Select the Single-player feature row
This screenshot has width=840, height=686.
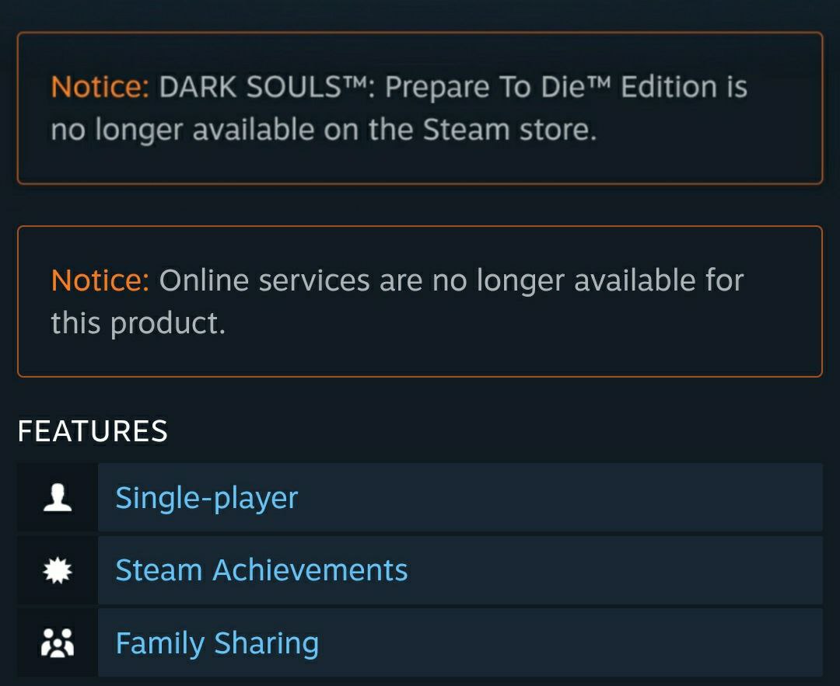click(420, 497)
